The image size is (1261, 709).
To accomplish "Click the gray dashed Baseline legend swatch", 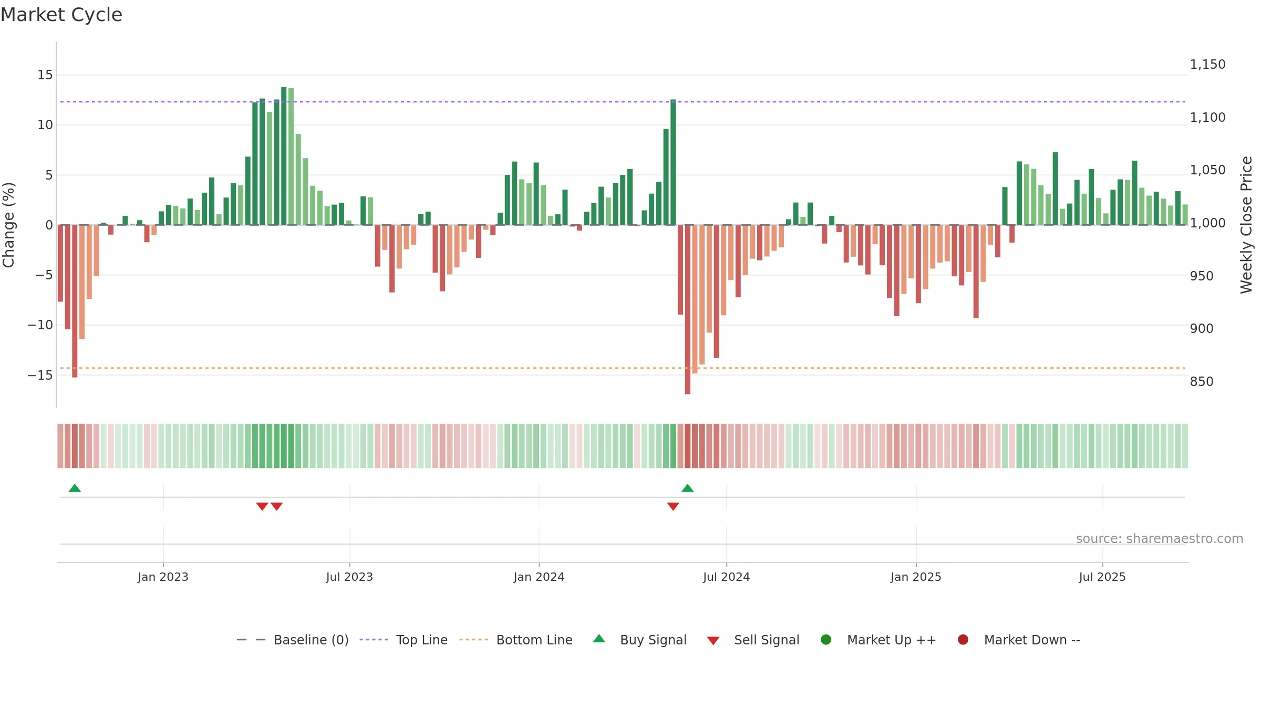I will 251,640.
